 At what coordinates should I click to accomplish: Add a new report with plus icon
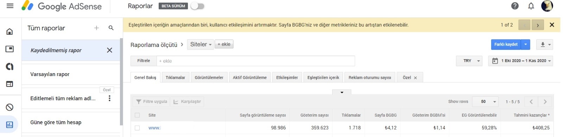point(96,28)
